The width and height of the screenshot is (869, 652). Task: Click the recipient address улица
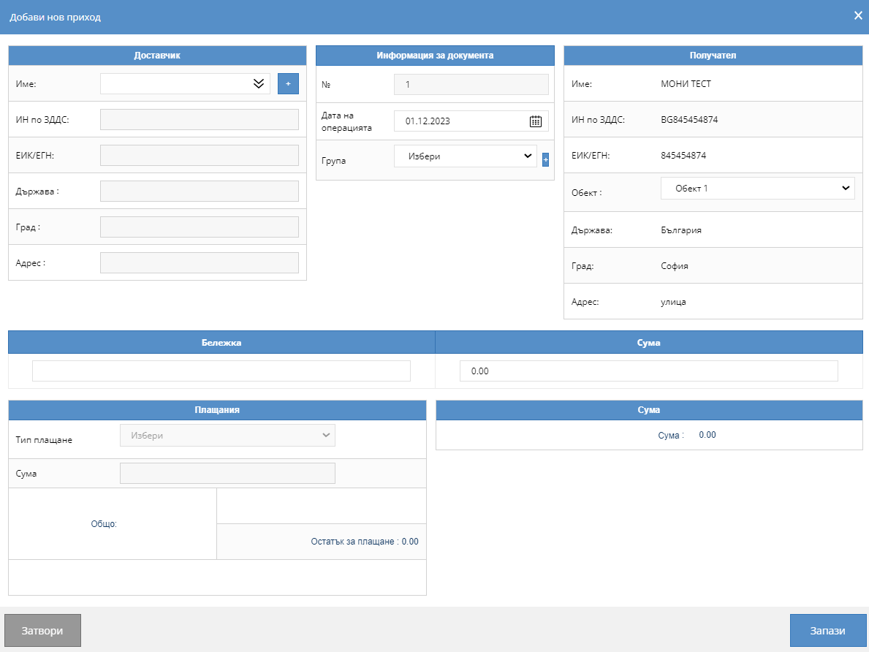pyautogui.click(x=673, y=302)
